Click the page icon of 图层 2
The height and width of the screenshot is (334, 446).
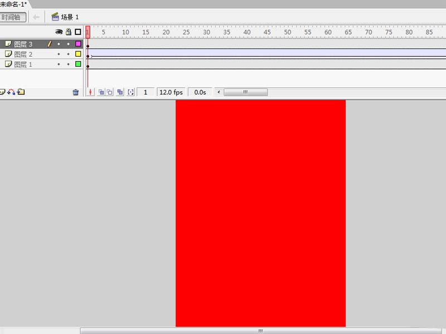pos(8,54)
